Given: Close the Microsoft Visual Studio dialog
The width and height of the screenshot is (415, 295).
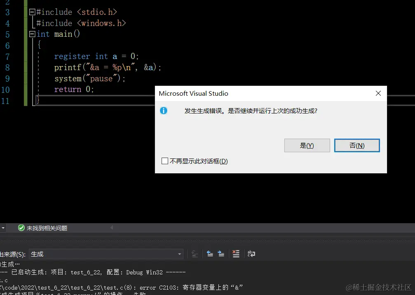Looking at the screenshot, I should pos(378,93).
